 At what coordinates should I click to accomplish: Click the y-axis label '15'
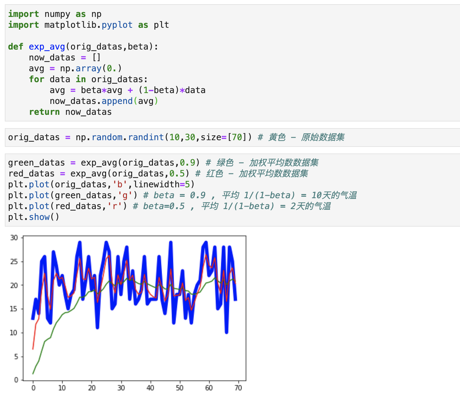[x=14, y=309]
